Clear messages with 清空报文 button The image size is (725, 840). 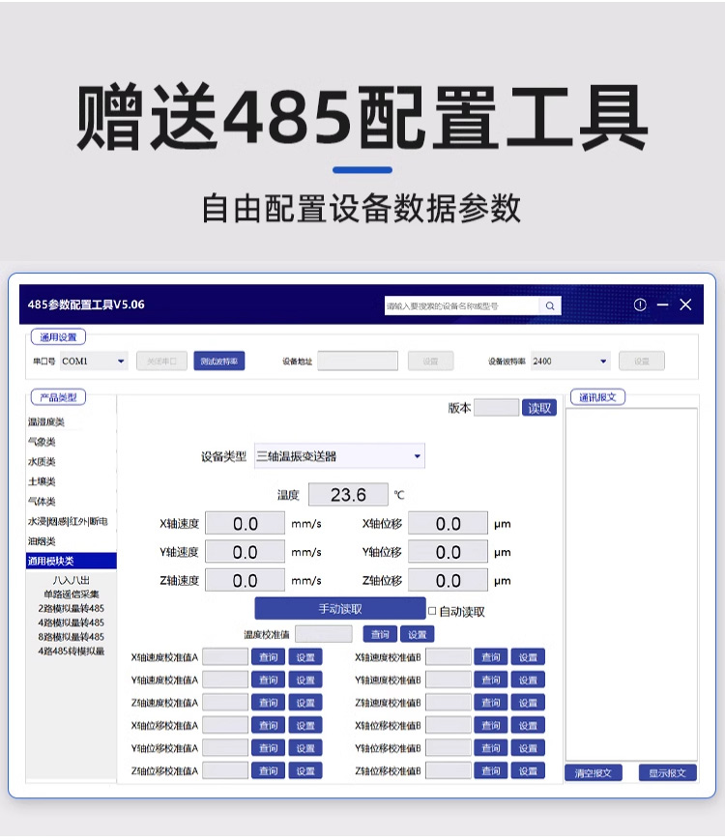click(594, 773)
